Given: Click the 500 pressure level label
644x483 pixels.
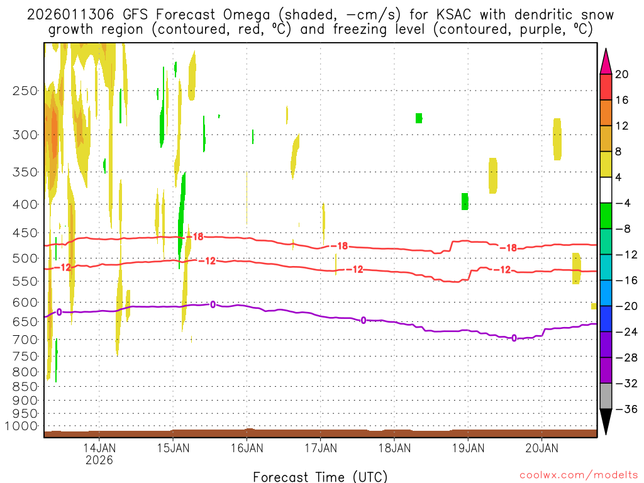Looking at the screenshot, I should point(25,258).
